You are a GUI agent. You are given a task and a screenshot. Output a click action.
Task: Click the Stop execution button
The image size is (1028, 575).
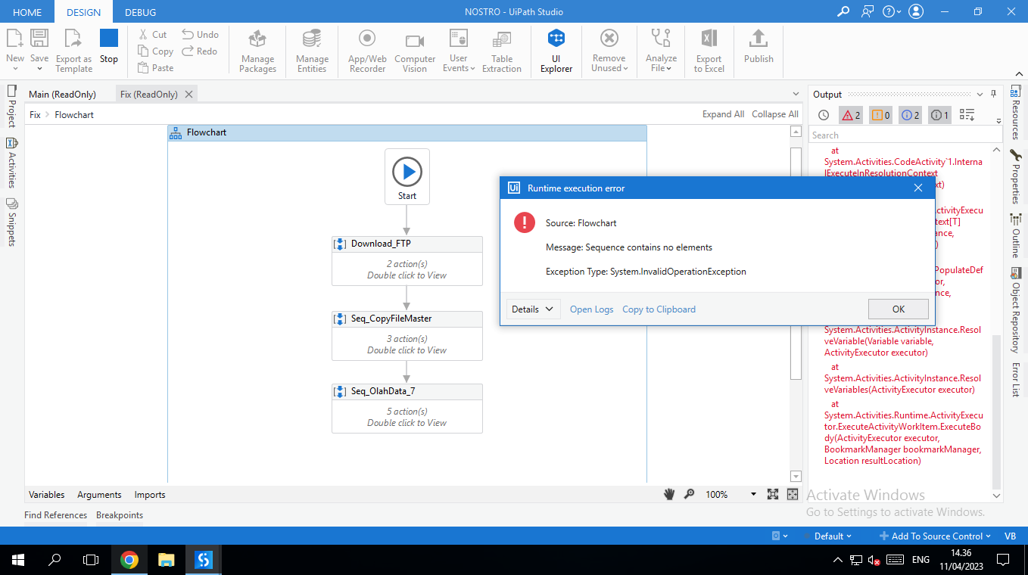pos(109,46)
